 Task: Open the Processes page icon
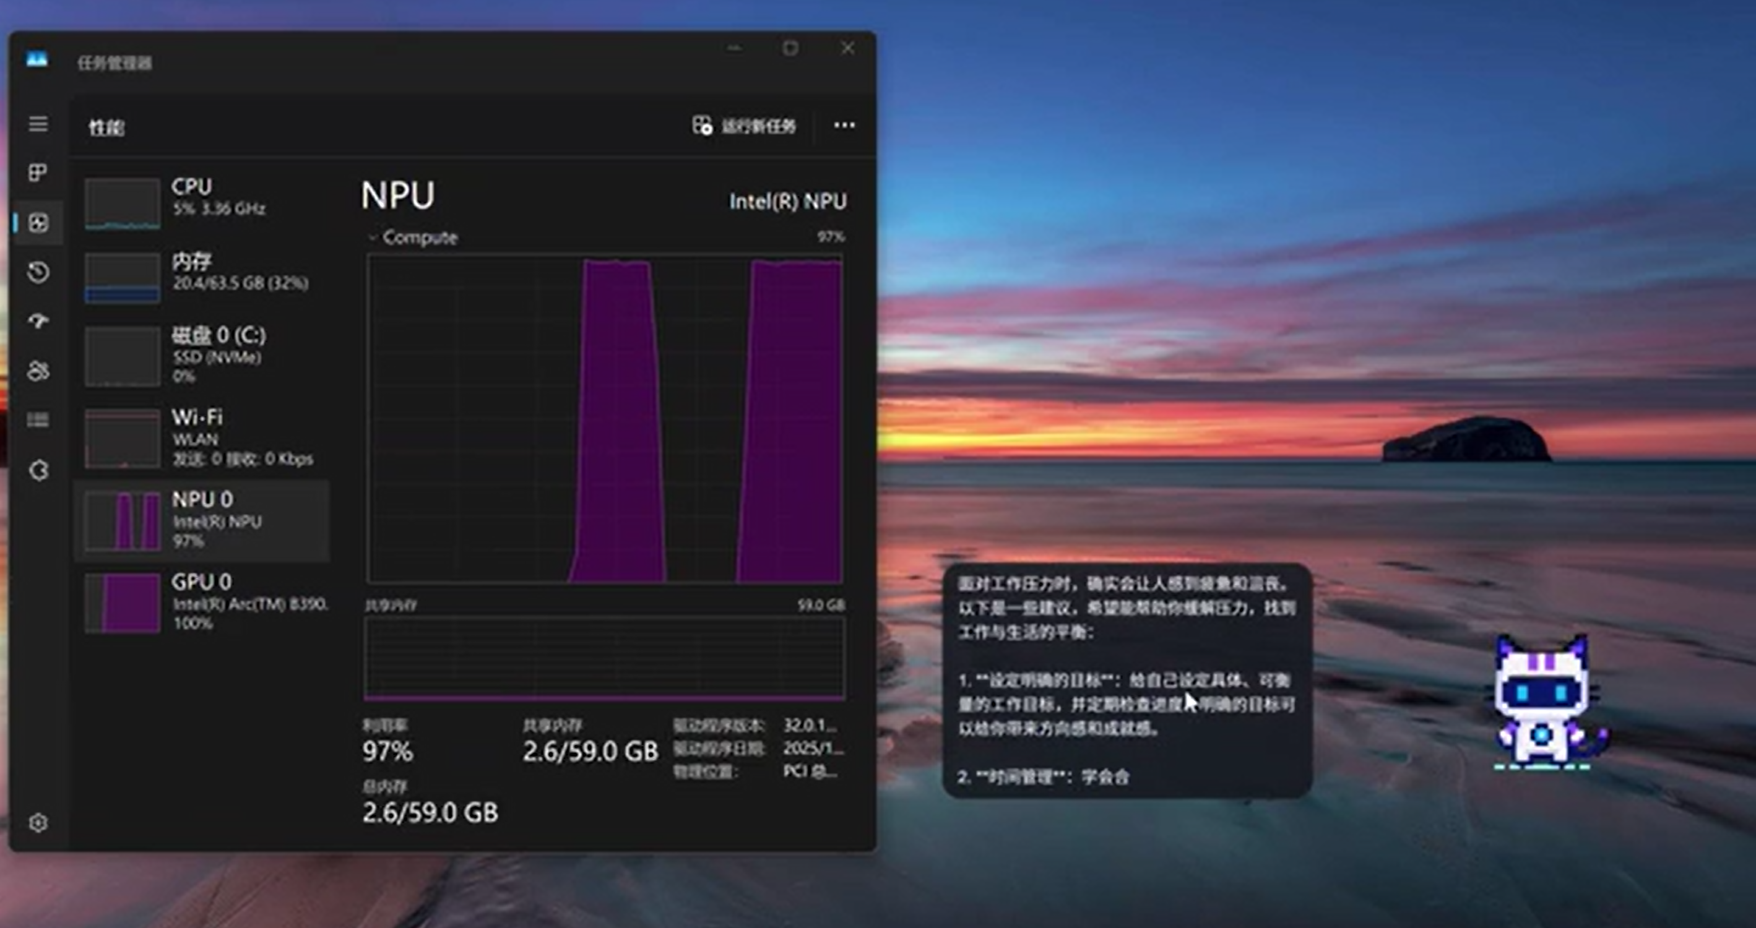click(x=38, y=173)
